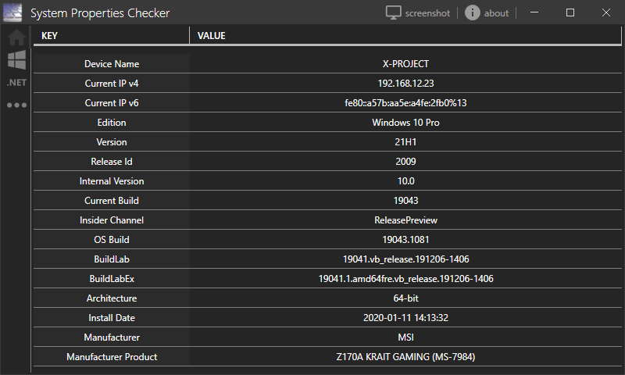Select the 'BuildLabEx' key cell
625x375 pixels.
(112, 279)
